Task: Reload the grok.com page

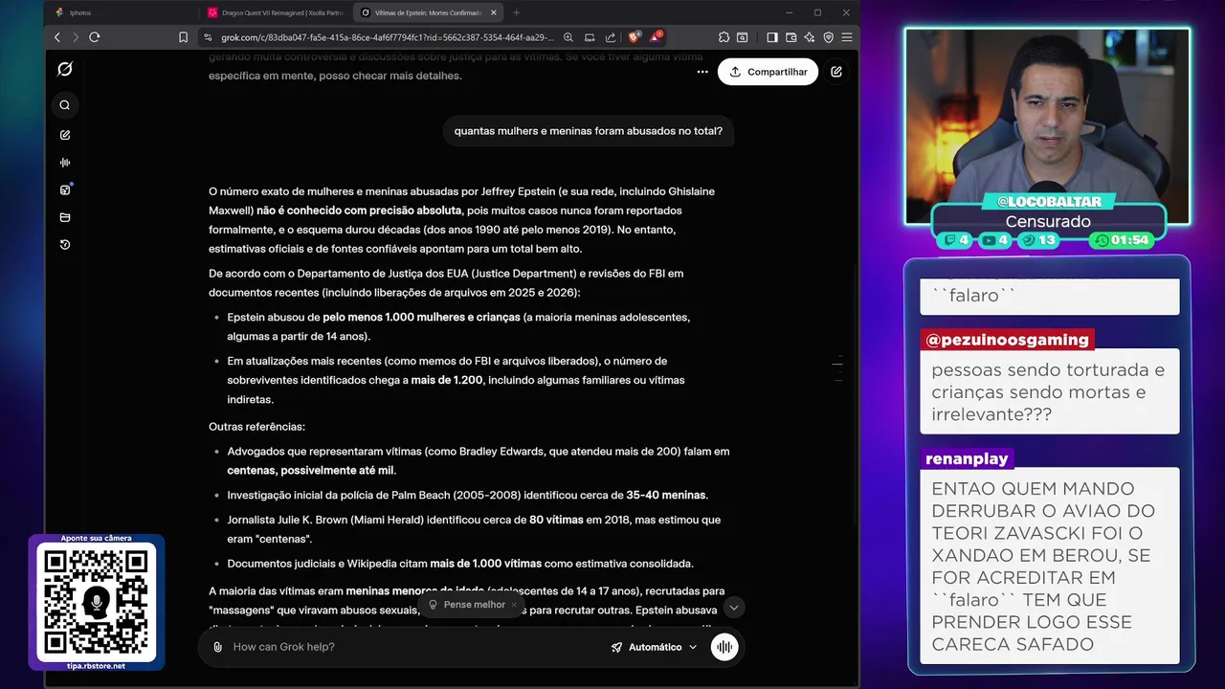Action: click(x=94, y=37)
